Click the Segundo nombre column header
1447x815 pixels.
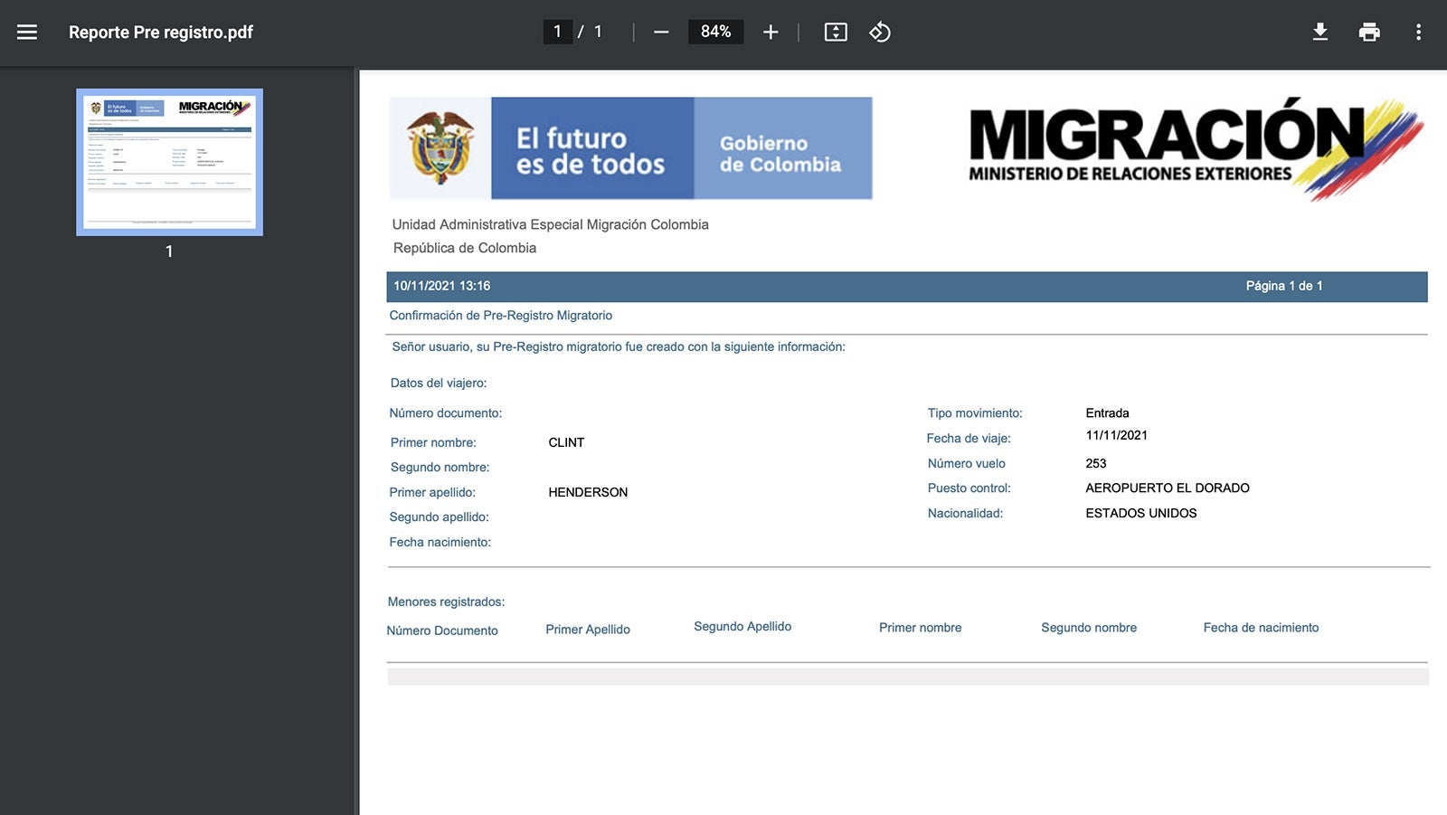click(x=1089, y=628)
